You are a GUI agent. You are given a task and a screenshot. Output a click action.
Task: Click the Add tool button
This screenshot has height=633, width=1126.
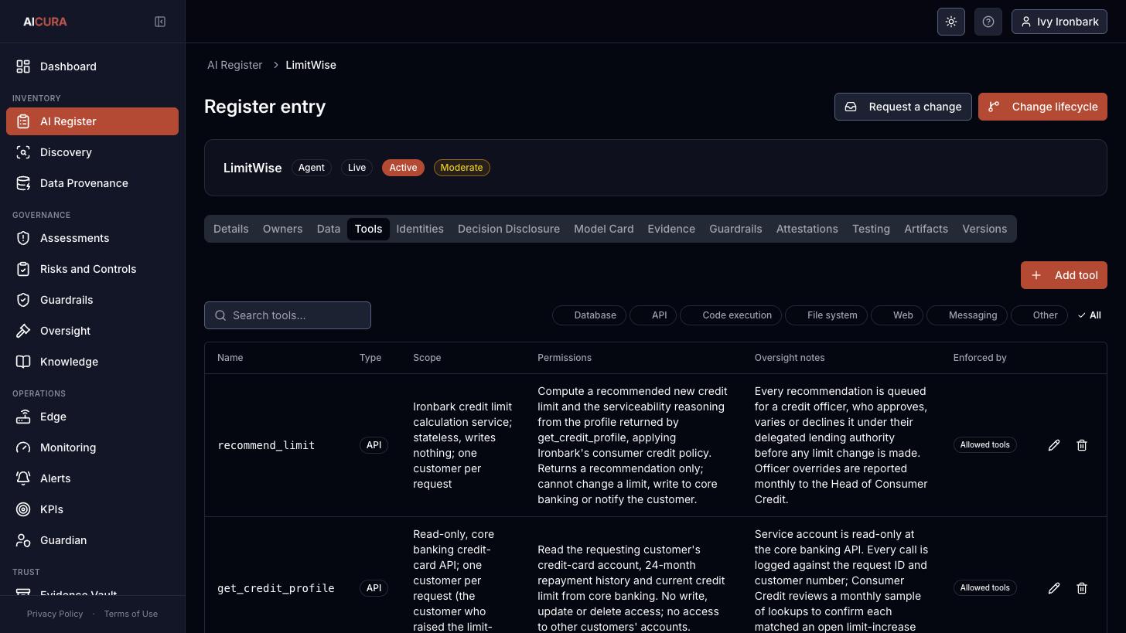[x=1064, y=275]
